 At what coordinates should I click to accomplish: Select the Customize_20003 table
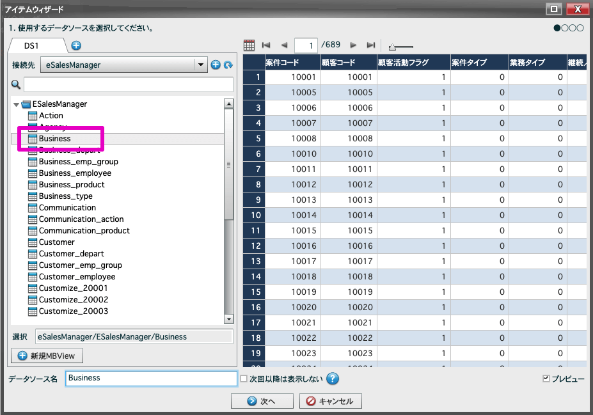pos(74,311)
